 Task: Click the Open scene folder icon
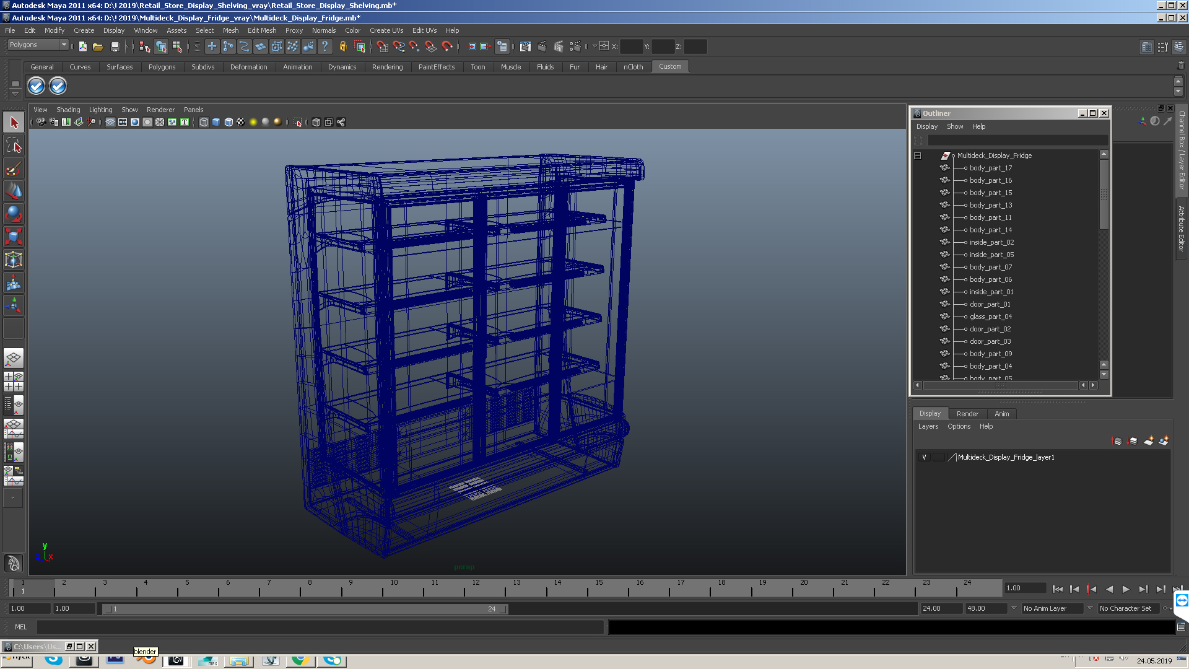pos(98,46)
